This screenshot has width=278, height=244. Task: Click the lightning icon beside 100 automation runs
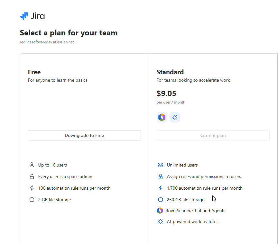coord(32,188)
